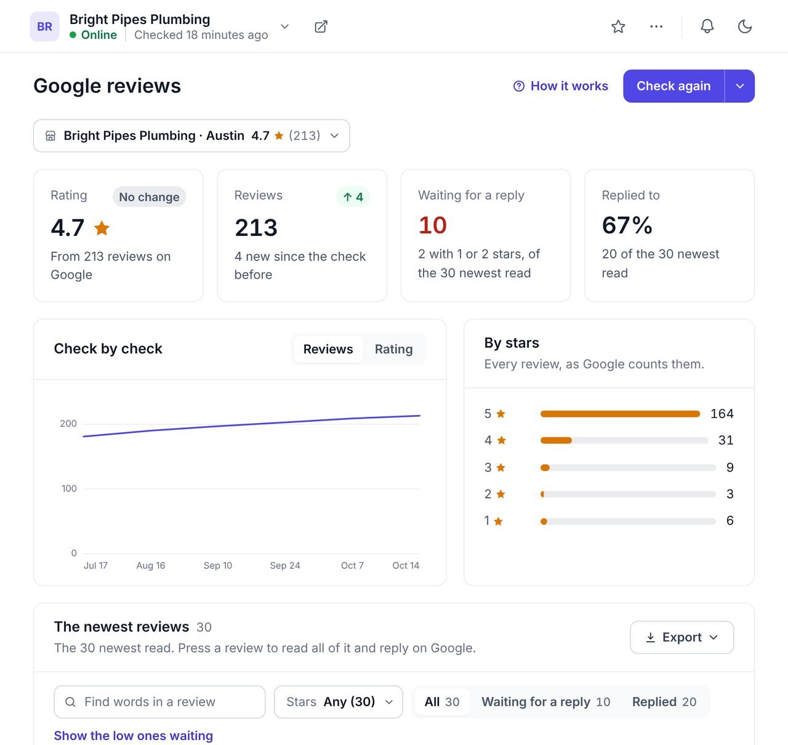The image size is (788, 745).
Task: Select the Replied 20 filter tab
Action: coord(664,702)
